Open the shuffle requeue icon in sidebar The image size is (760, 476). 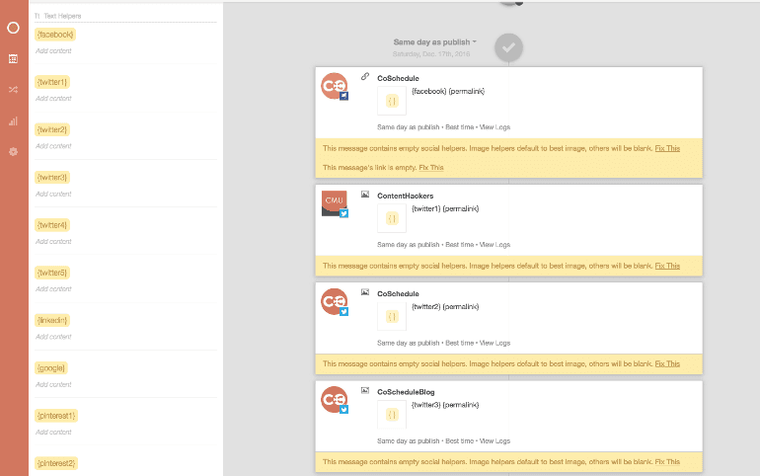(13, 90)
